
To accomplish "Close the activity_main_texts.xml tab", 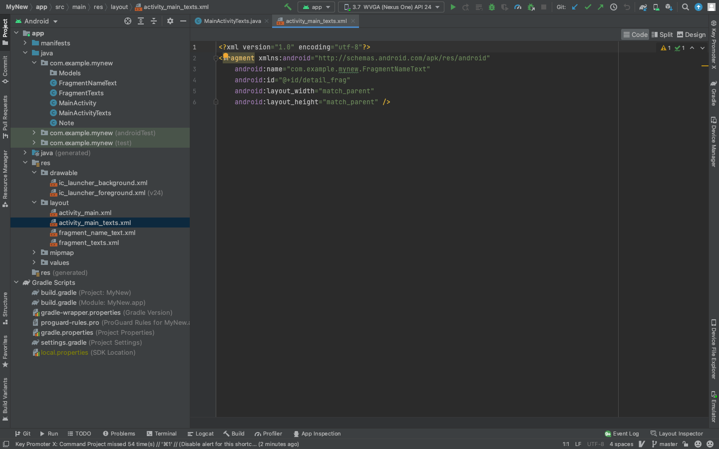I will click(x=353, y=21).
